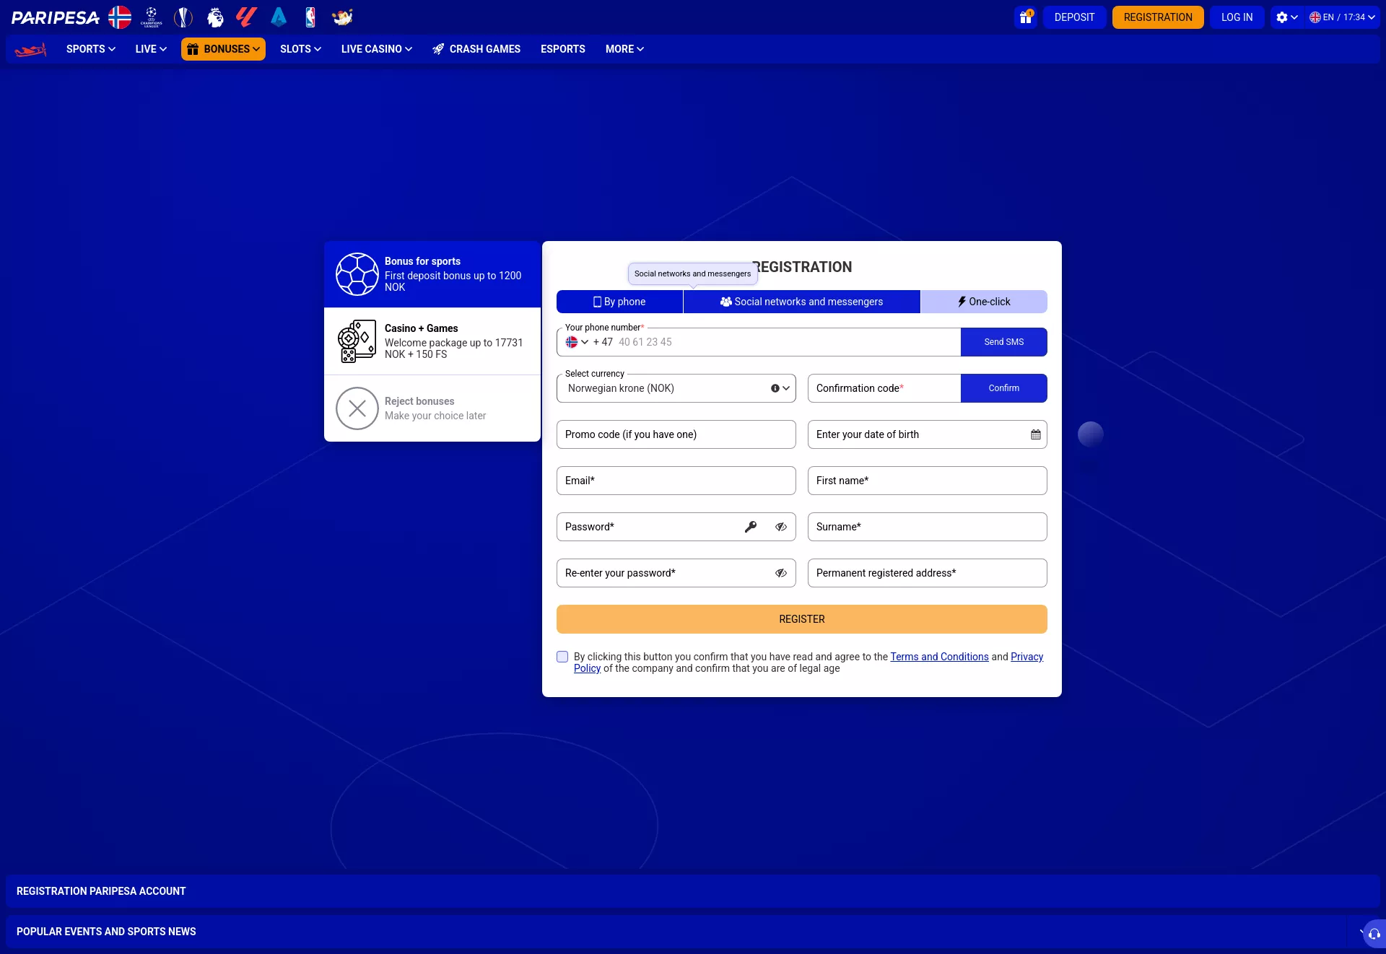
Task: Expand the More menu
Action: click(x=624, y=49)
